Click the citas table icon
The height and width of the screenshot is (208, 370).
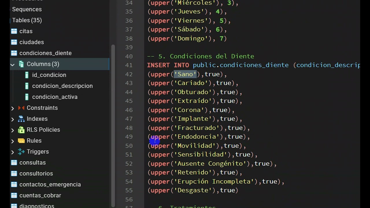[x=14, y=31]
